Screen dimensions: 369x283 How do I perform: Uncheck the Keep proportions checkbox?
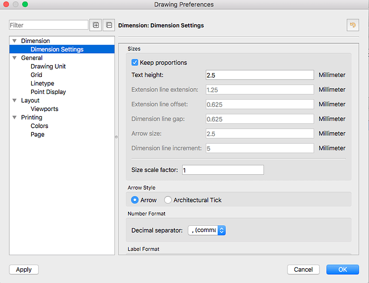[135, 62]
